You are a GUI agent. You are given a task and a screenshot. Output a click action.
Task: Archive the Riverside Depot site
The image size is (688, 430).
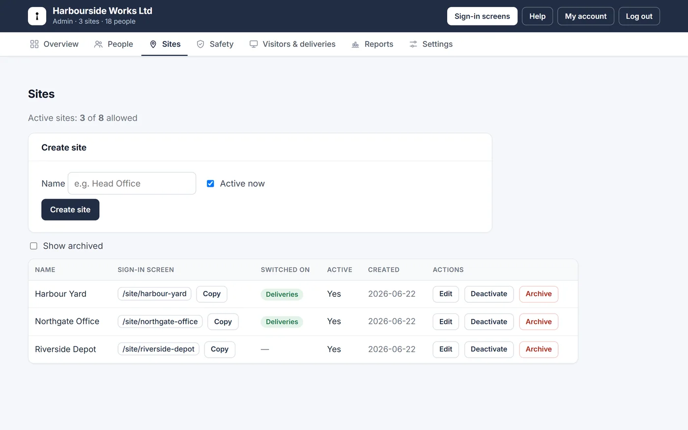pos(539,349)
